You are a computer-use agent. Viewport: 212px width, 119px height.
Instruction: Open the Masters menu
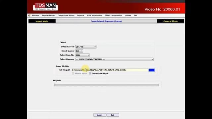35,16
